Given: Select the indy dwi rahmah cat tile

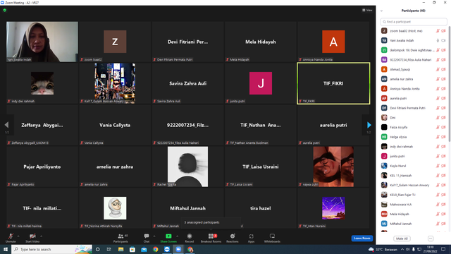Looking at the screenshot, I should pyautogui.click(x=42, y=83).
